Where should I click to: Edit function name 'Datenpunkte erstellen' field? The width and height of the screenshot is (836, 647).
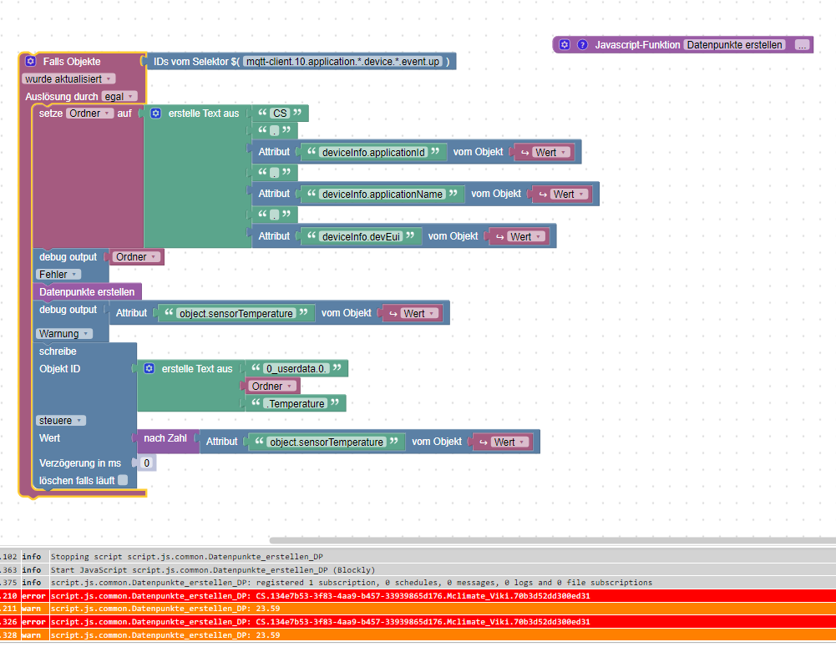pos(735,45)
